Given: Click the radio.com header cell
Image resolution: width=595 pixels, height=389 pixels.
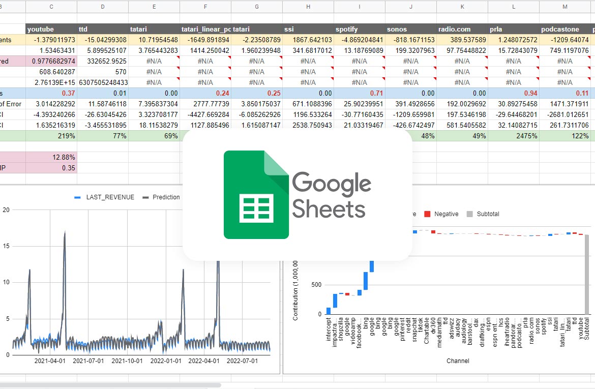Looking at the screenshot, I should click(x=462, y=29).
